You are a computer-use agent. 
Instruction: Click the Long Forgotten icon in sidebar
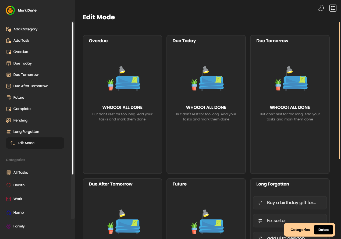[9, 132]
